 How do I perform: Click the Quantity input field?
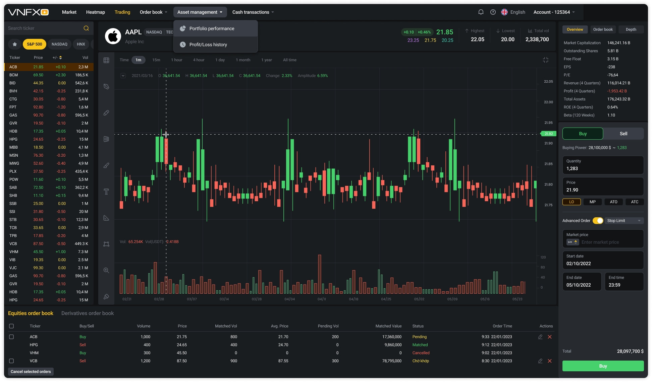click(x=603, y=165)
